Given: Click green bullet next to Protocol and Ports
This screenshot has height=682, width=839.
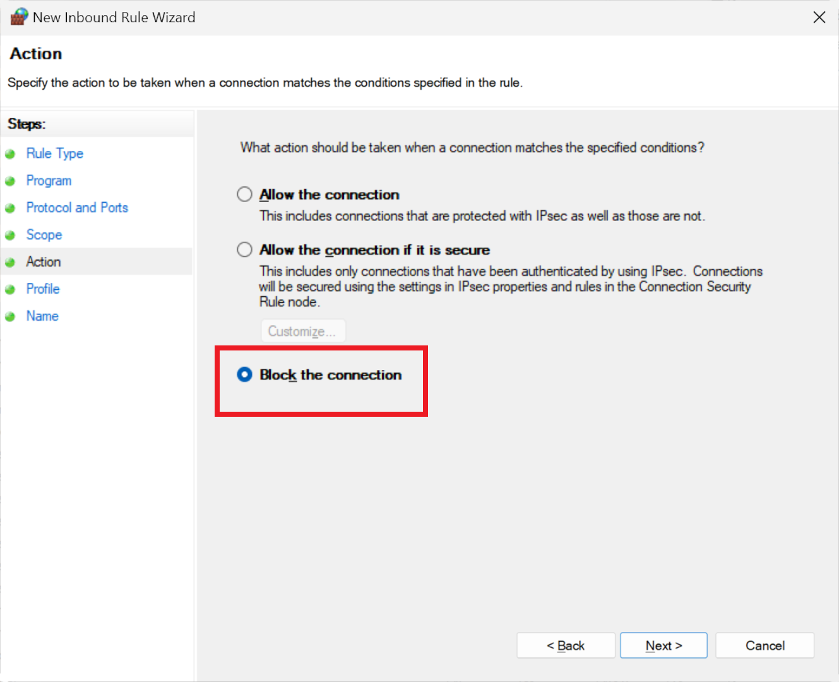Looking at the screenshot, I should [x=10, y=208].
